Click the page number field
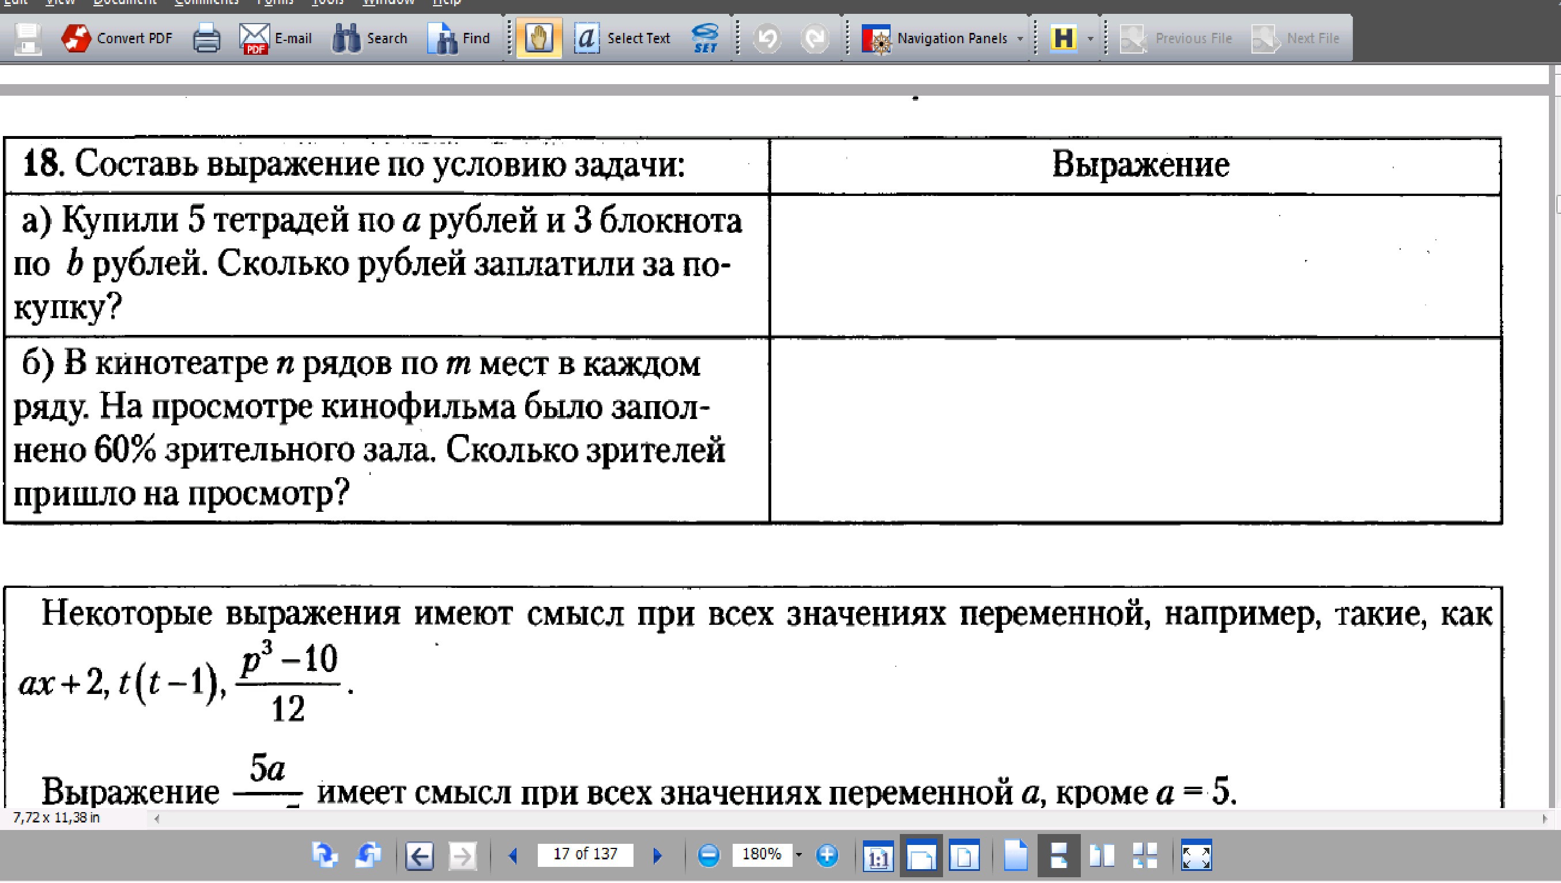 click(x=585, y=855)
